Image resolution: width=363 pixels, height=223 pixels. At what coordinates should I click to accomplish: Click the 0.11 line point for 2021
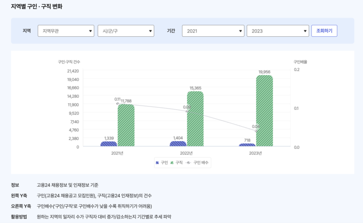click(x=118, y=104)
